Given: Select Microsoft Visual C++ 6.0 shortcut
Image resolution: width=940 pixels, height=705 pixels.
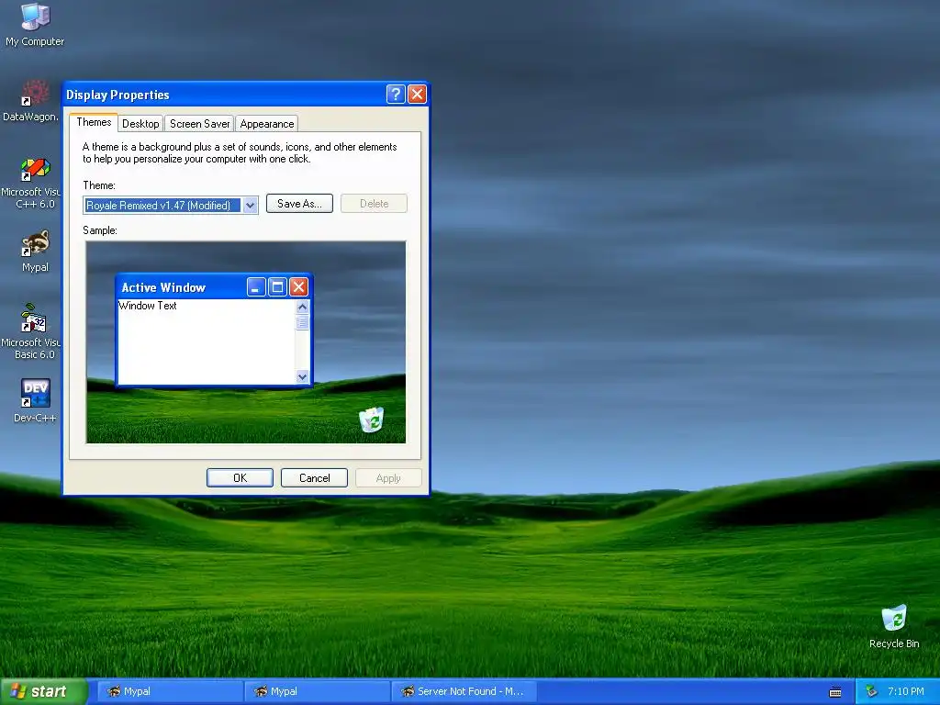Looking at the screenshot, I should pyautogui.click(x=32, y=183).
